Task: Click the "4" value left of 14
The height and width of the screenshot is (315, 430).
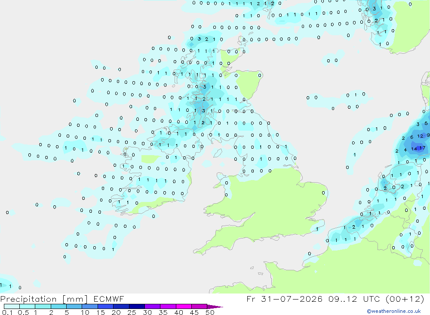Action: [x=405, y=150]
